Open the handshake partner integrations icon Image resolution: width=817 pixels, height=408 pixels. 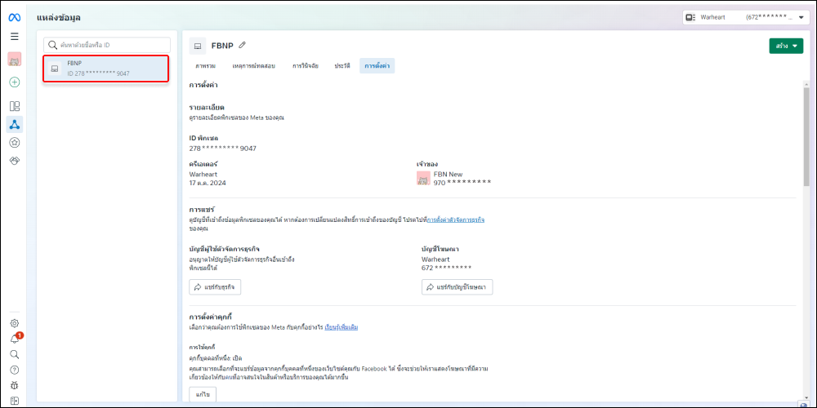tap(15, 161)
